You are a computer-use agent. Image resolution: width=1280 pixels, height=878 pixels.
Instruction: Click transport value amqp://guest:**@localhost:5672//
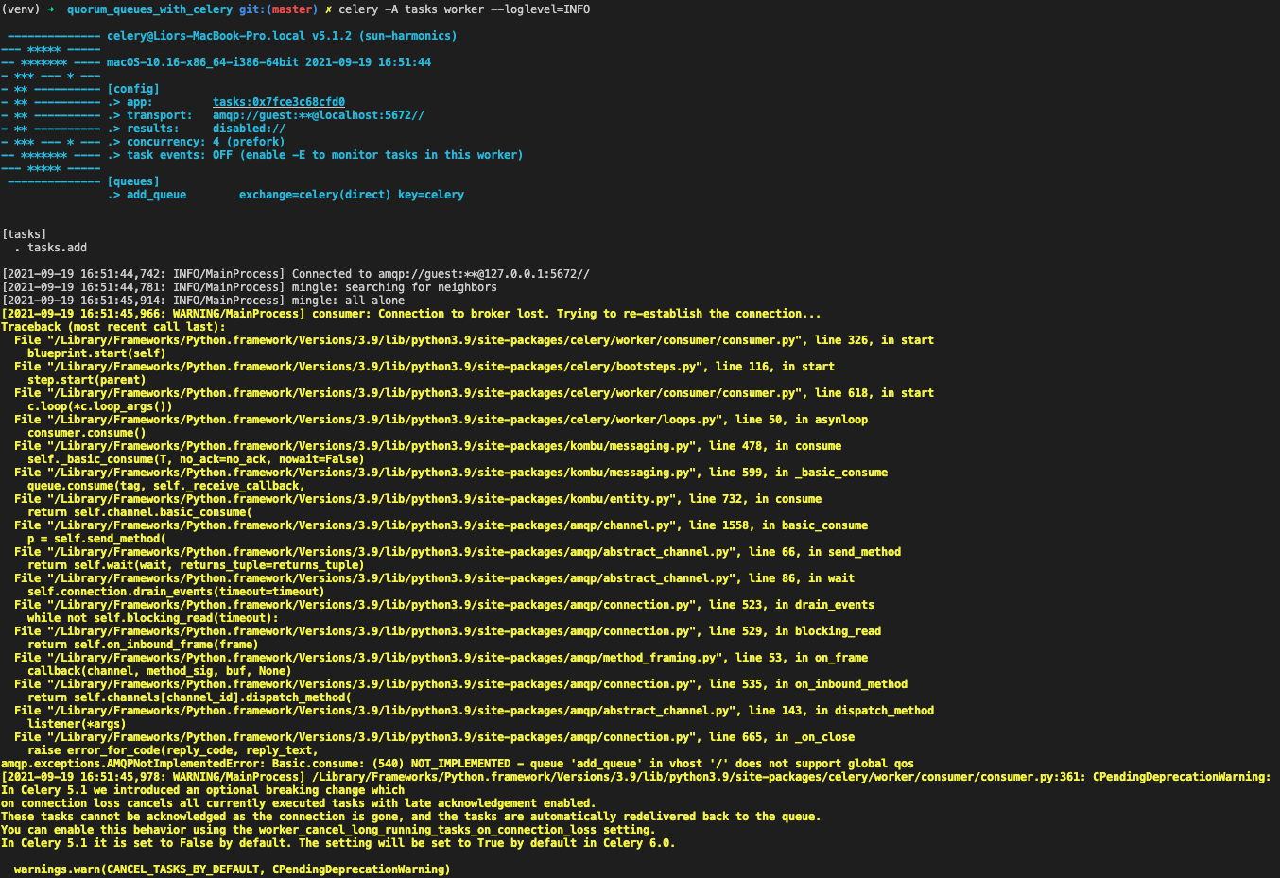319,115
